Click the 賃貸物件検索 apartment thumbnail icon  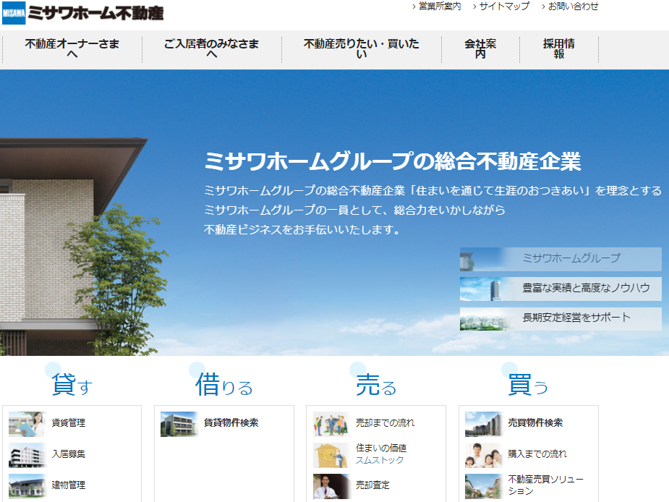pos(179,424)
